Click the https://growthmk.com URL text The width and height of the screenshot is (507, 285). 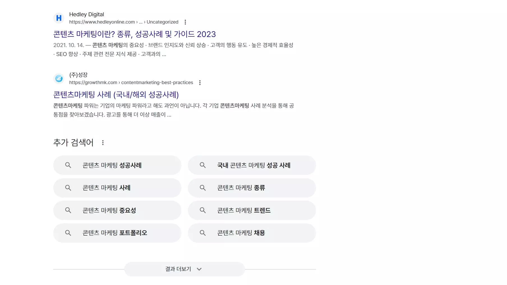[93, 82]
